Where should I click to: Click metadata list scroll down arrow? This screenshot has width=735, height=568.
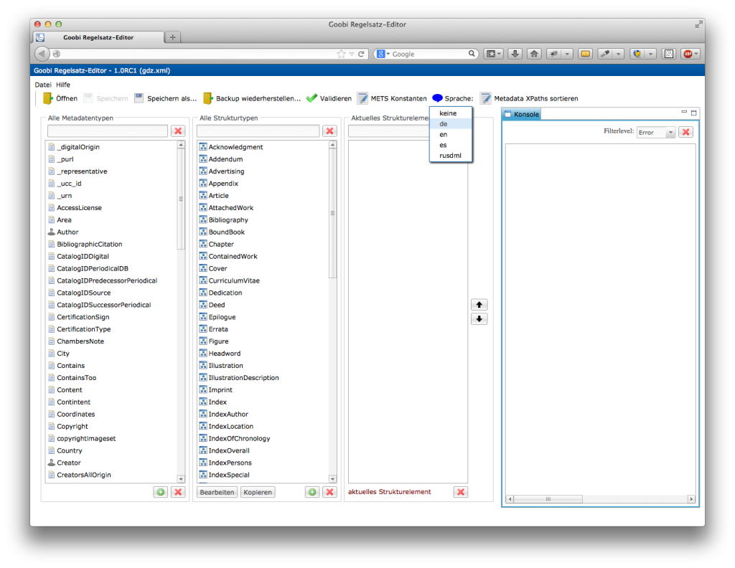[181, 478]
